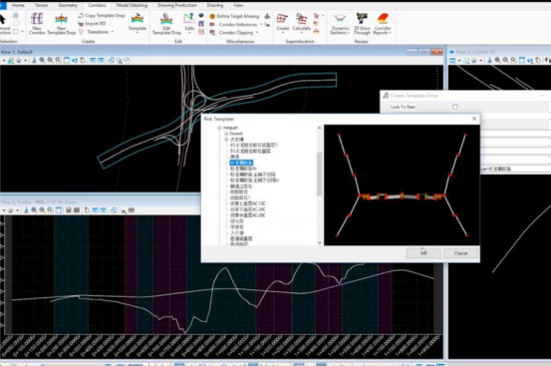Click the template cross-section preview

coord(402,184)
